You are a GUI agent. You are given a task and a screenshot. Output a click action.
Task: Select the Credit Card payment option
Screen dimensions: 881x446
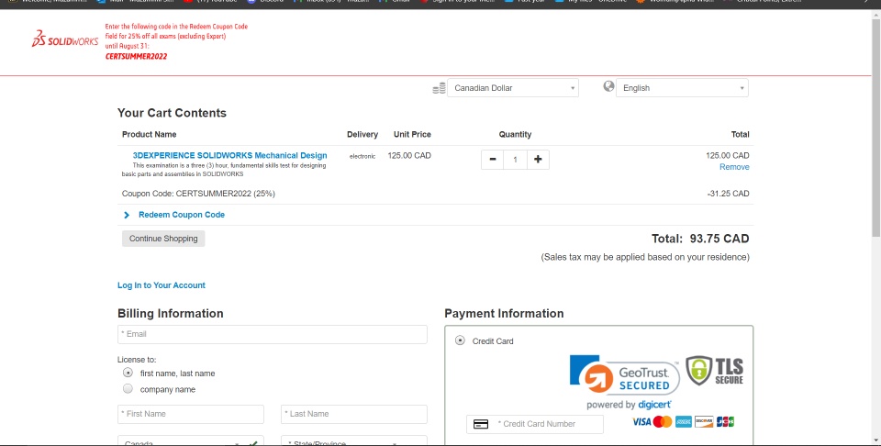click(460, 340)
